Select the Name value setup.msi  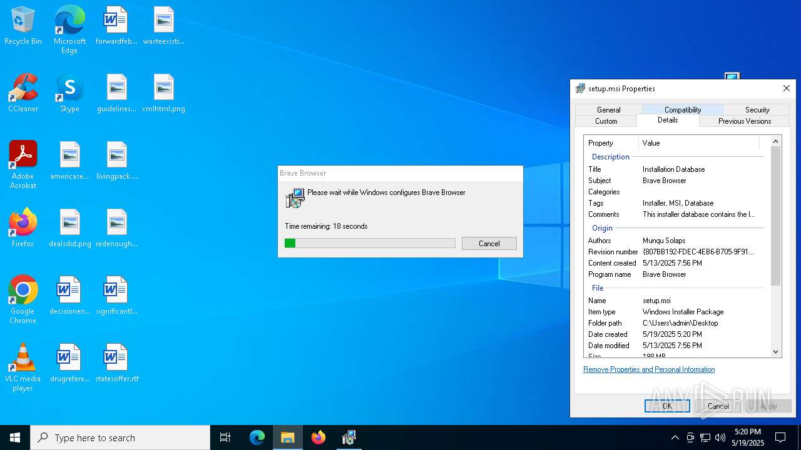click(656, 301)
